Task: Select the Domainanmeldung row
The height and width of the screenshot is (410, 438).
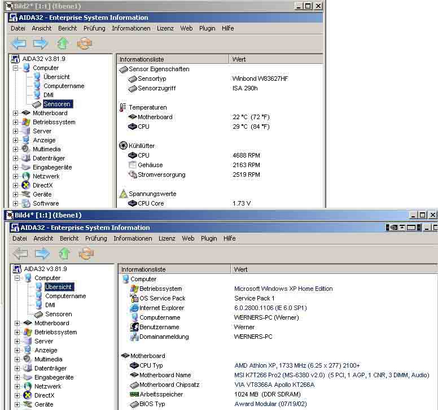Action: [201, 337]
